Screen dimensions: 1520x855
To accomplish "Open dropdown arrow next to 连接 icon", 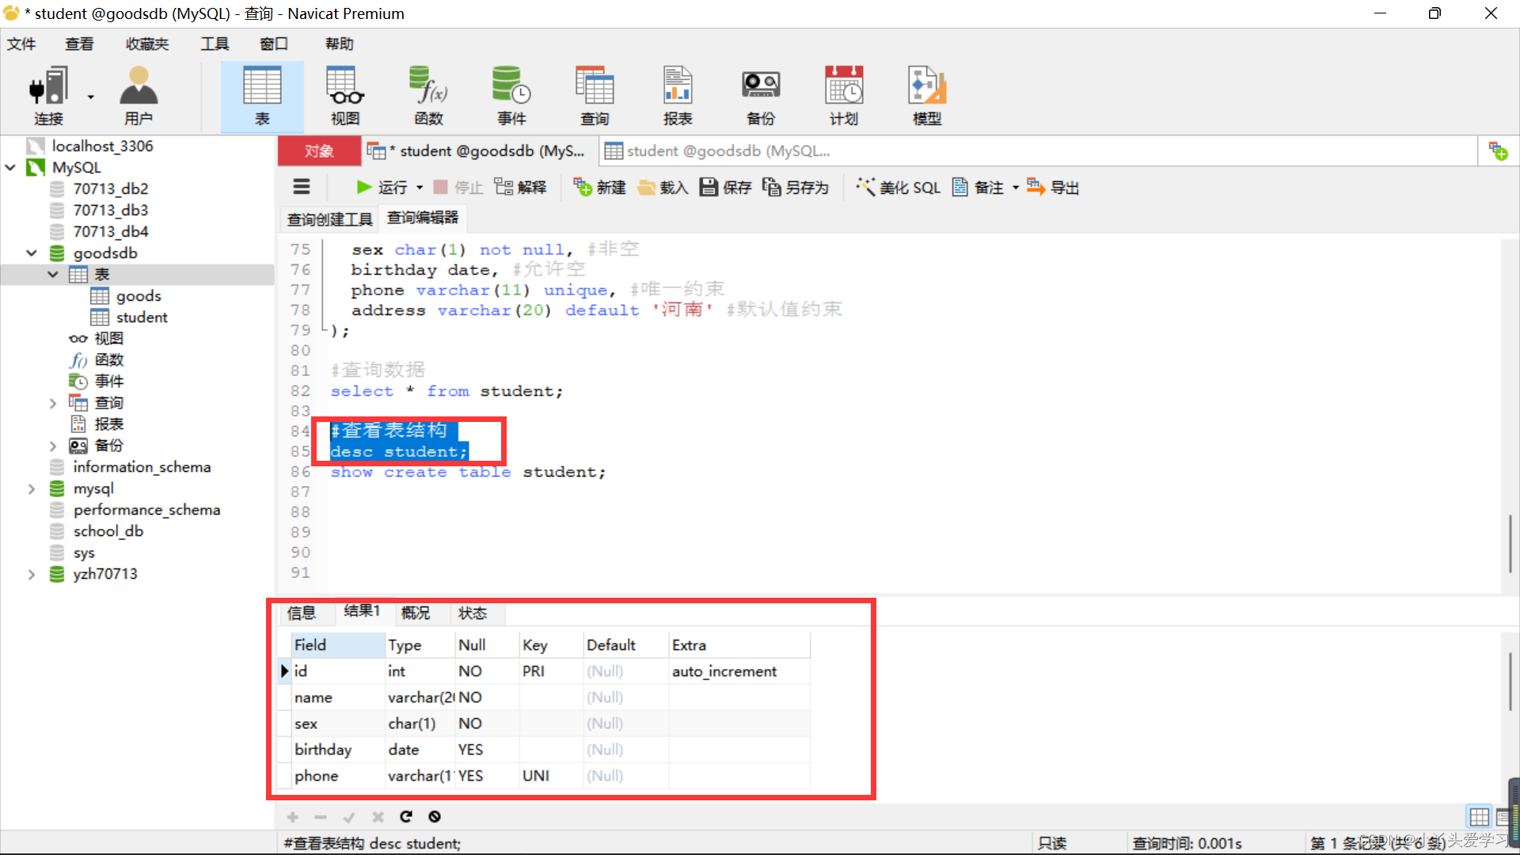I will point(90,97).
